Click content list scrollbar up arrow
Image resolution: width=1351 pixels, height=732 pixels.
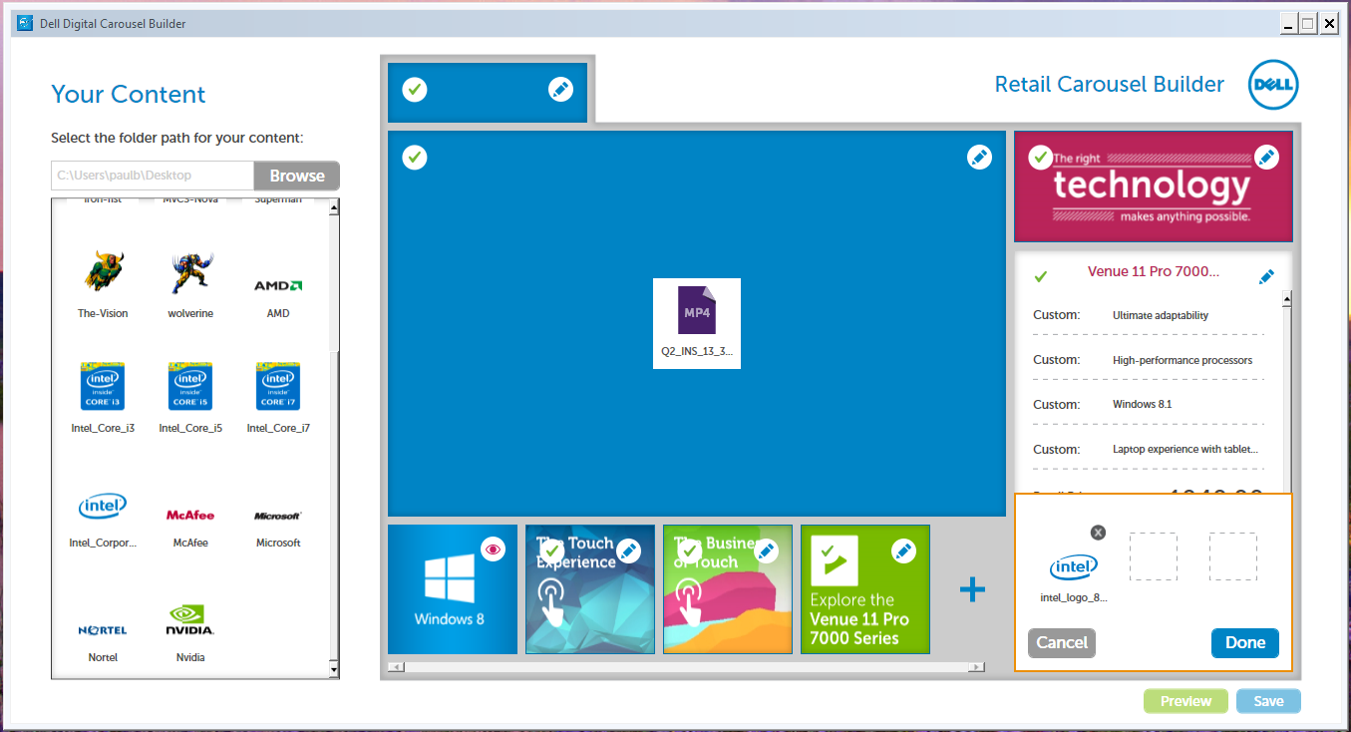[x=334, y=207]
